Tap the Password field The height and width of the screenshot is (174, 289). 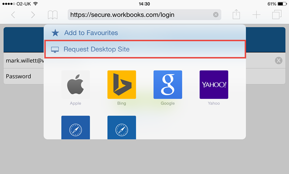(24, 76)
